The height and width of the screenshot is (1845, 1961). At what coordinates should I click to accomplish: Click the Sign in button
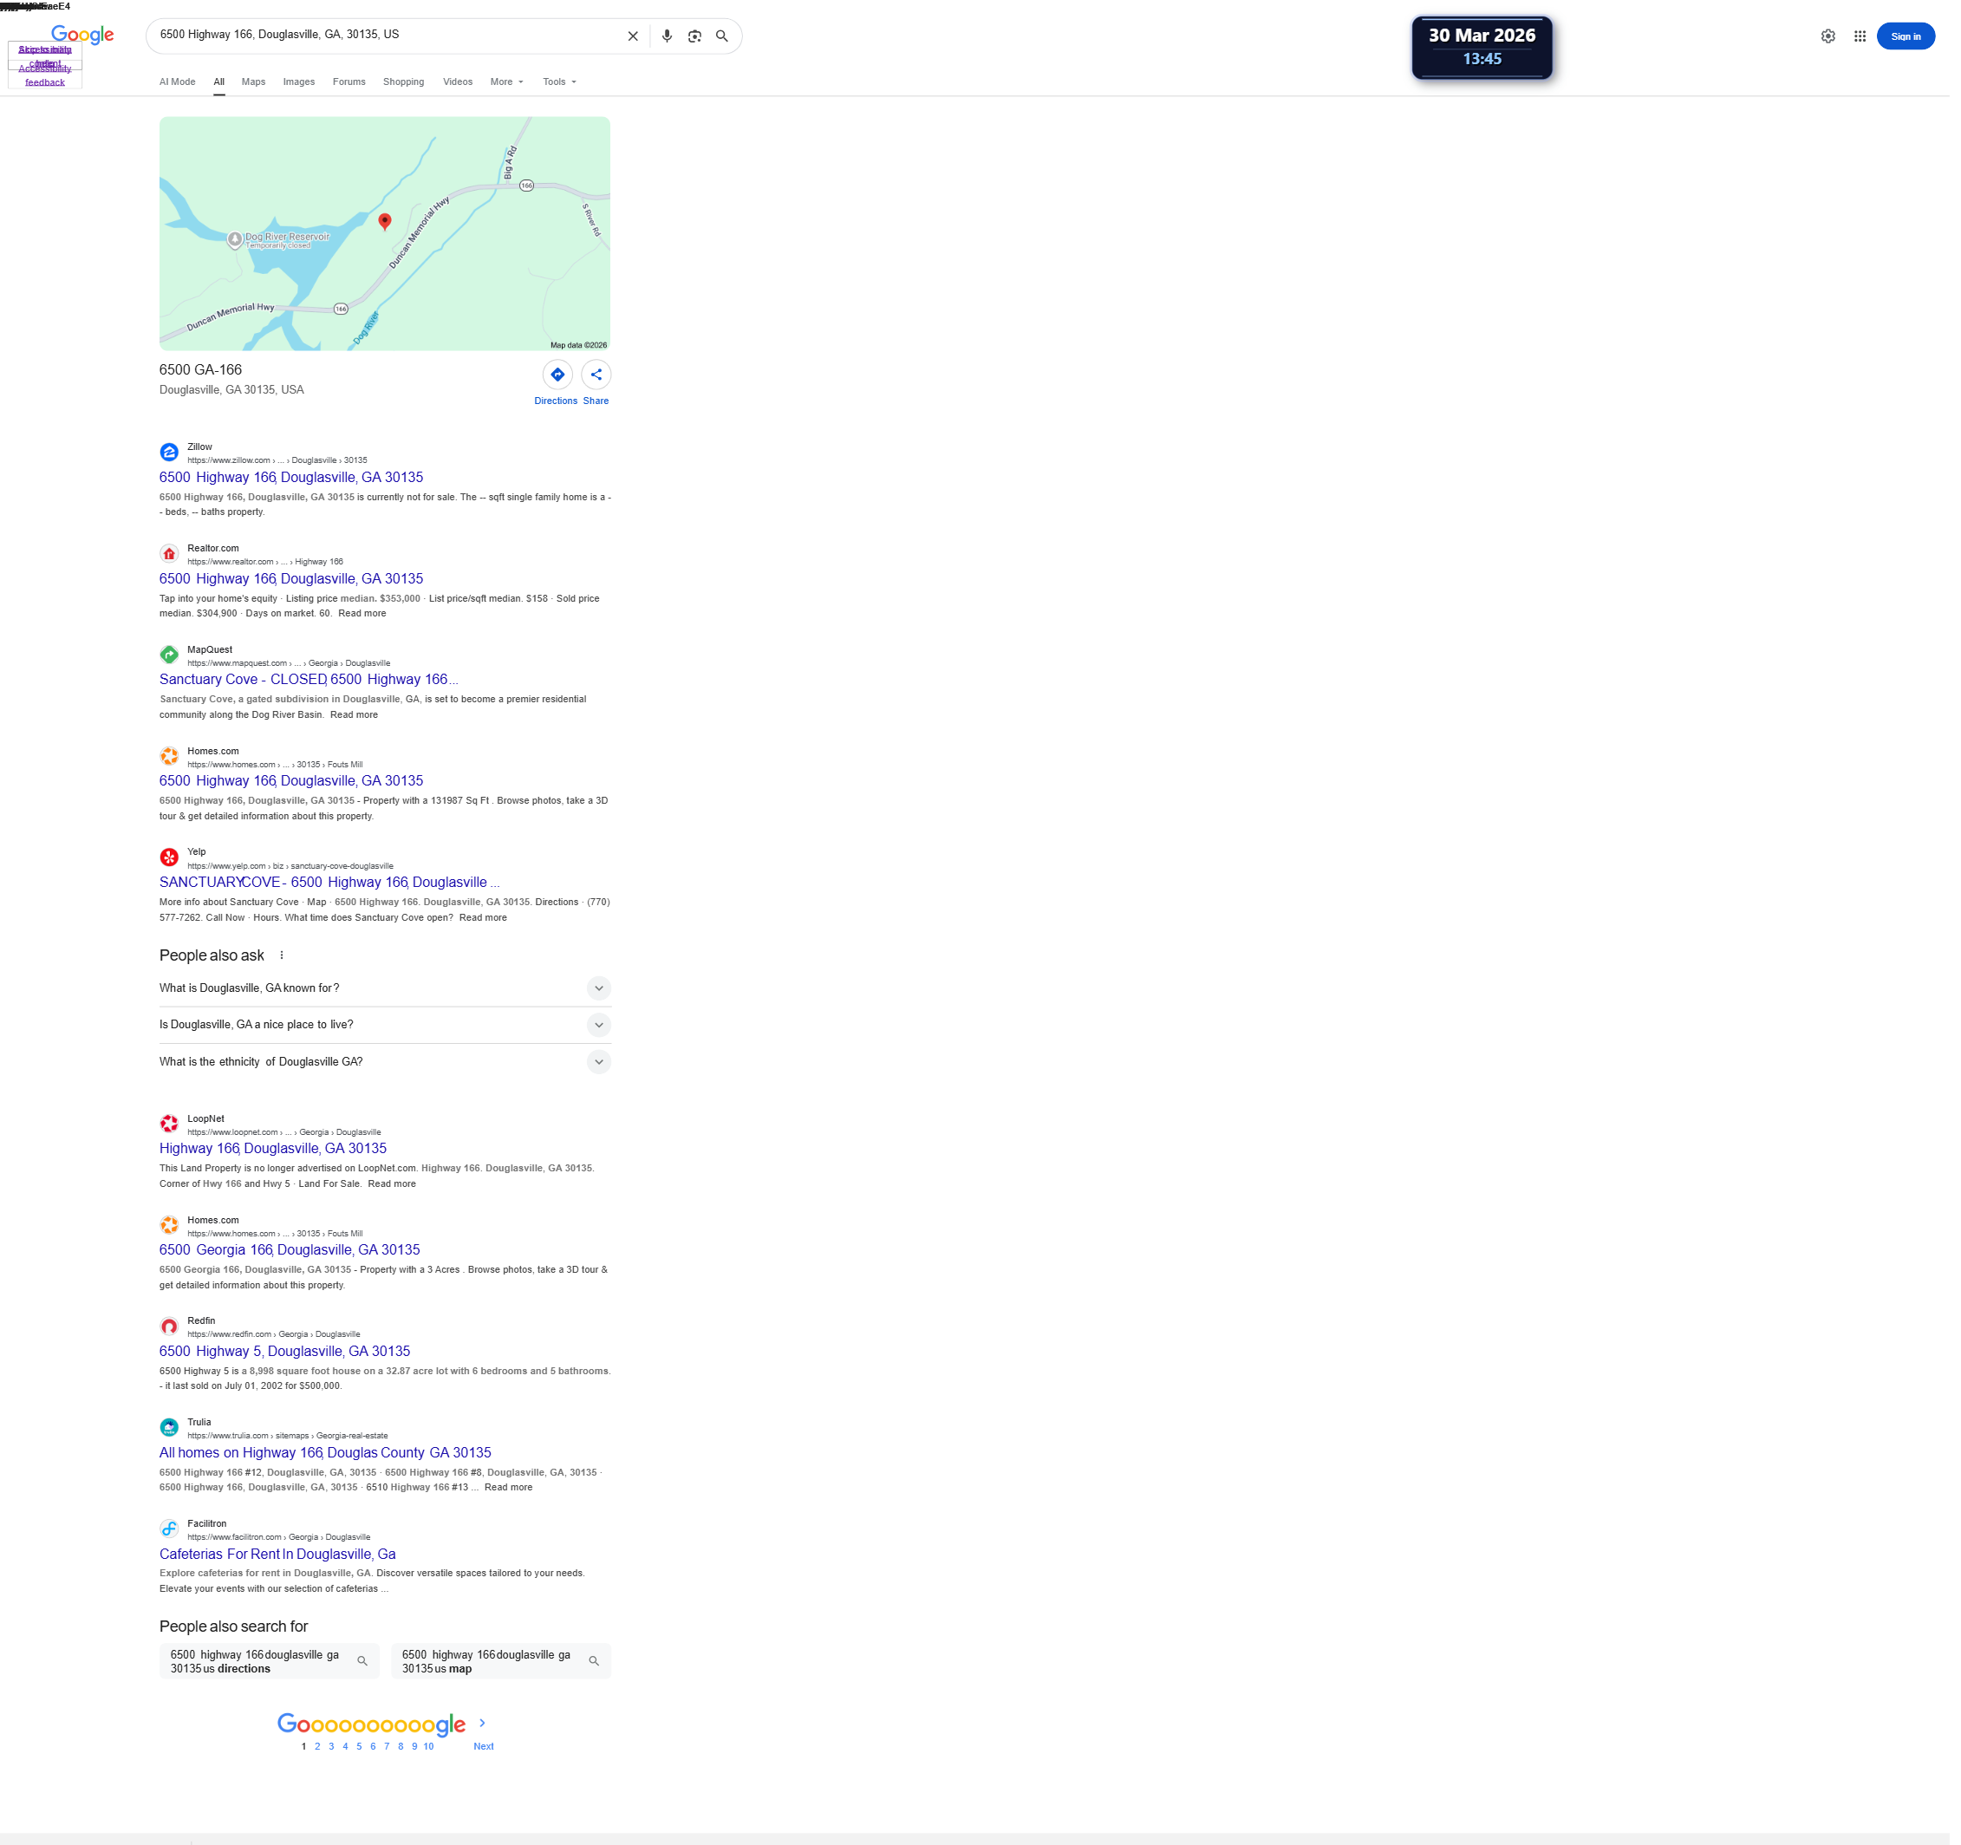[x=1905, y=36]
